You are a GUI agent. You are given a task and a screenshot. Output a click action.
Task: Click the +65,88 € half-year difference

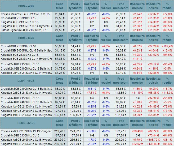[x=153, y=93]
